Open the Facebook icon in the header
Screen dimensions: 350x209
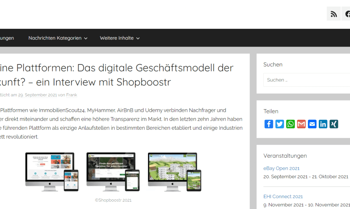(x=346, y=14)
